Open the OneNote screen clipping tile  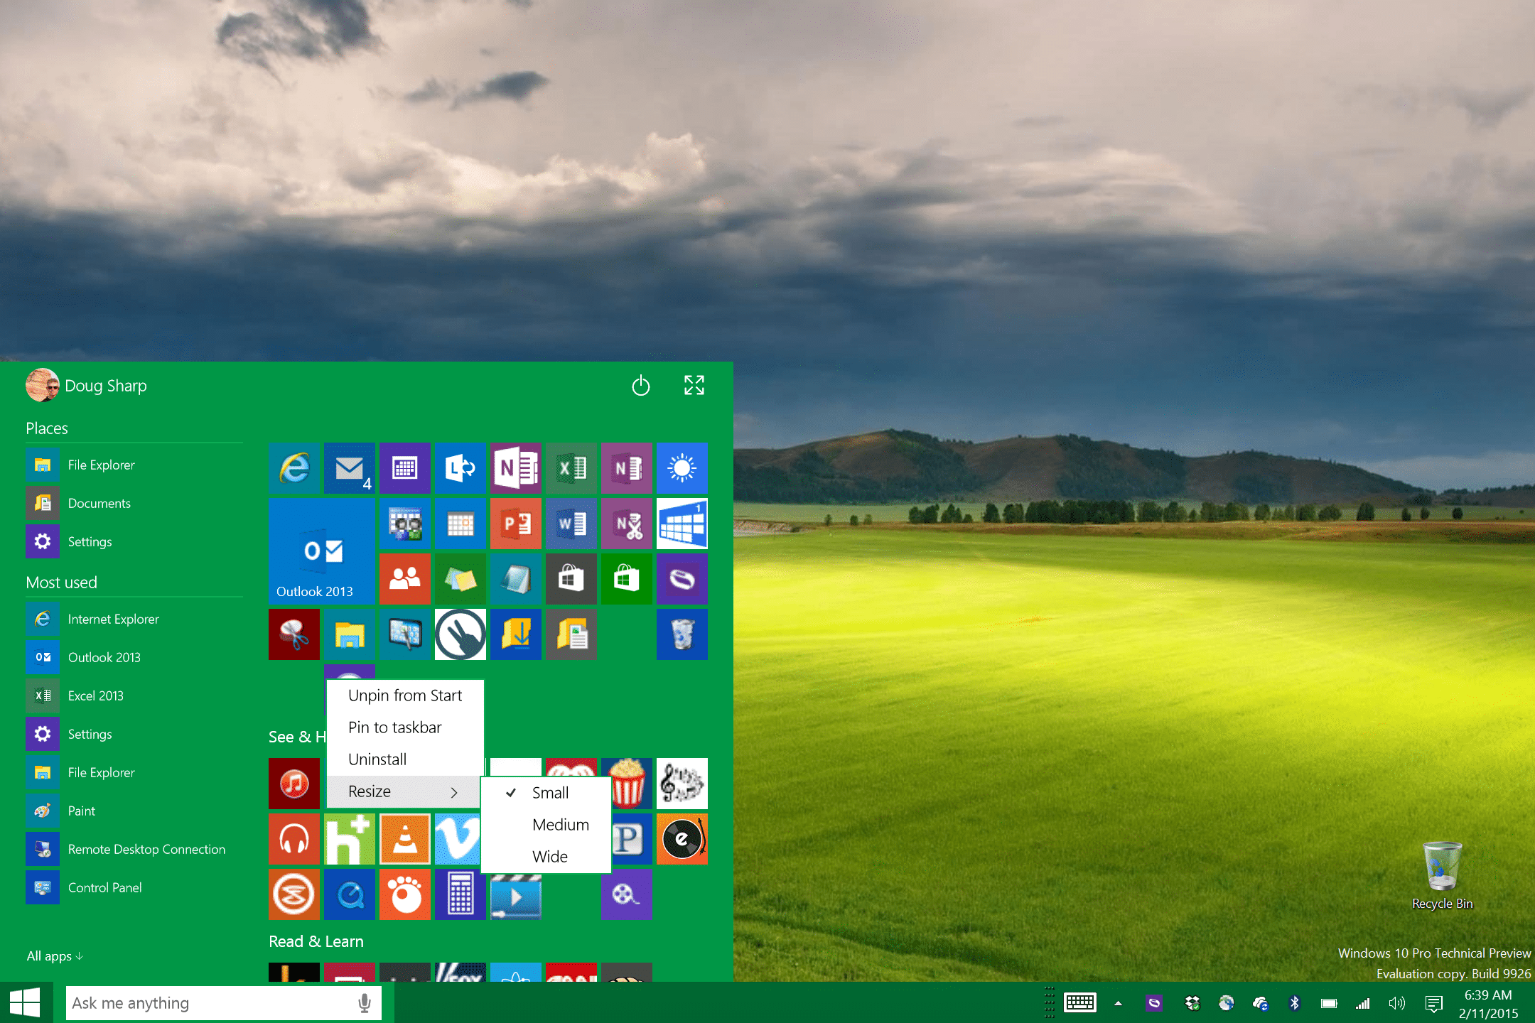pos(627,524)
